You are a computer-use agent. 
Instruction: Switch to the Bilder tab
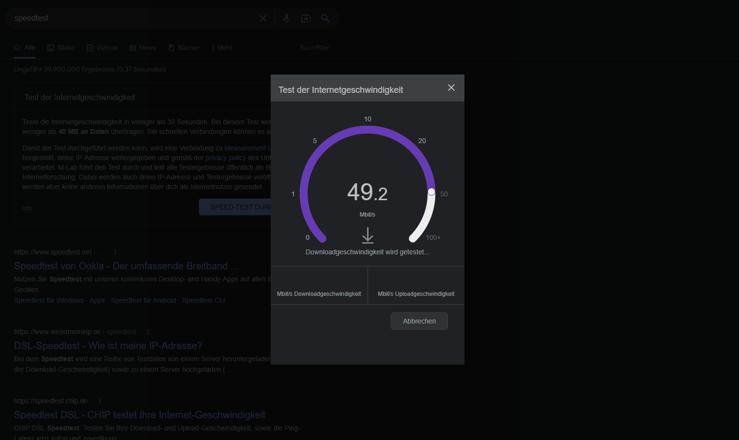(x=61, y=47)
